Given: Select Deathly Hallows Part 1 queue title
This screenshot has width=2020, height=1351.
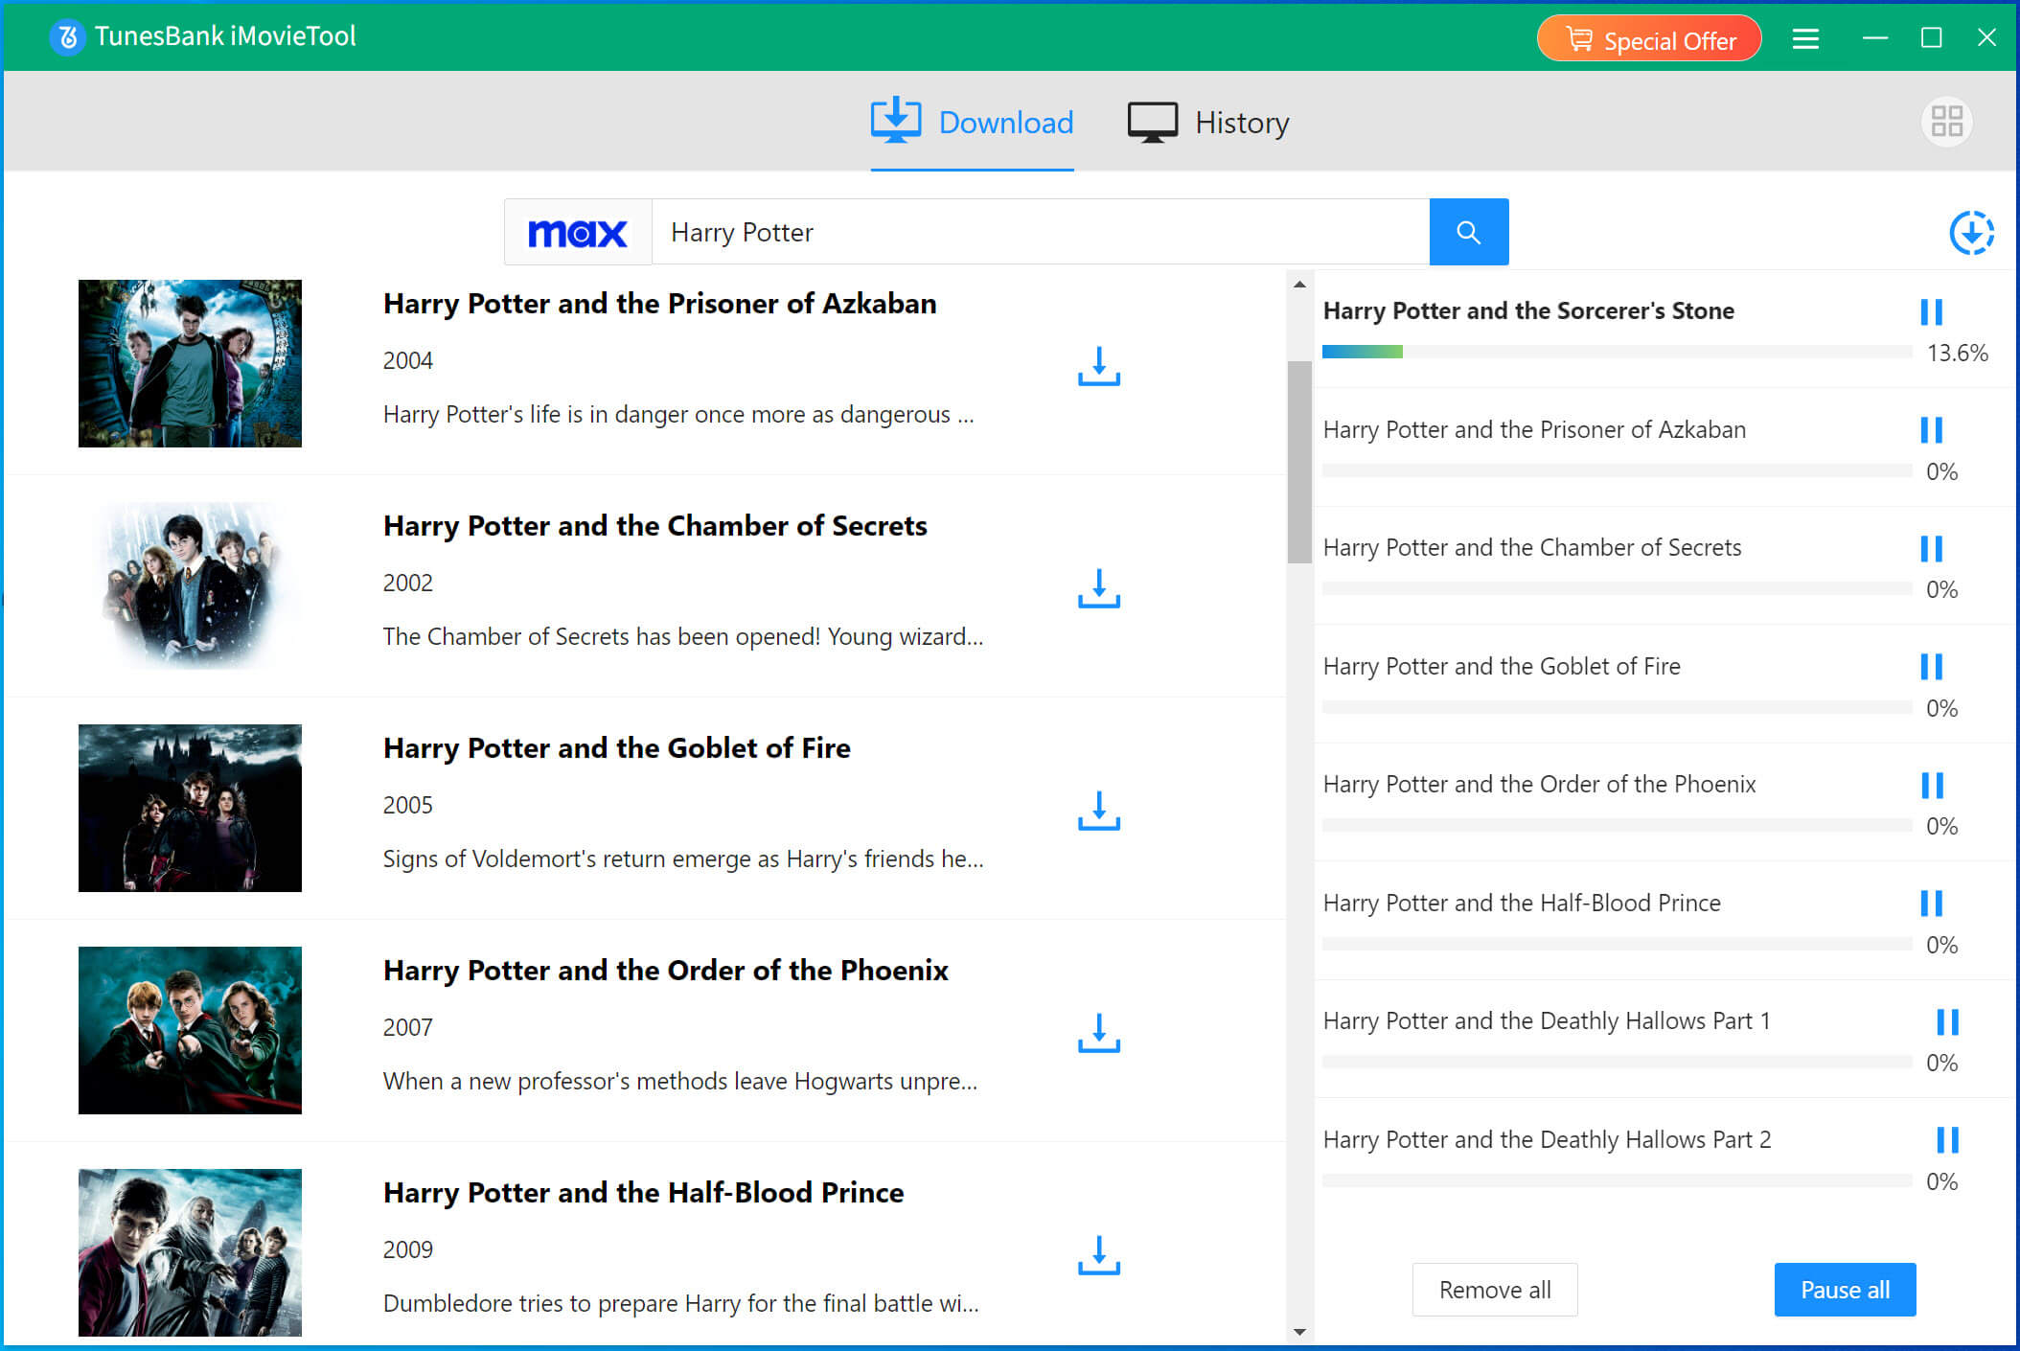Looking at the screenshot, I should pos(1547,1021).
